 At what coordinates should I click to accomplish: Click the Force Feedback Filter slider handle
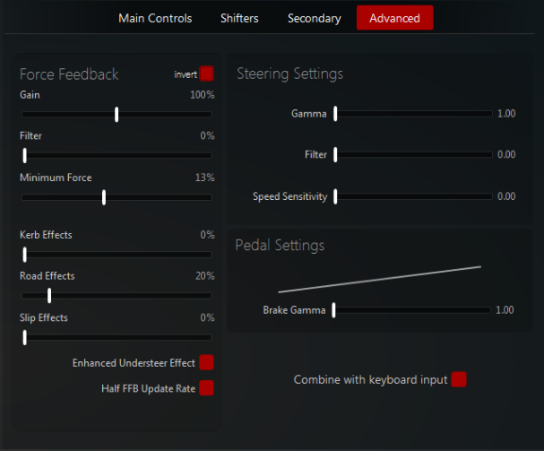24,155
